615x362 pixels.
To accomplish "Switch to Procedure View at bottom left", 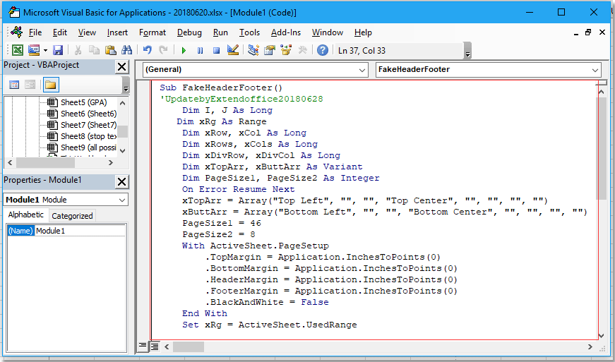I will (x=143, y=346).
